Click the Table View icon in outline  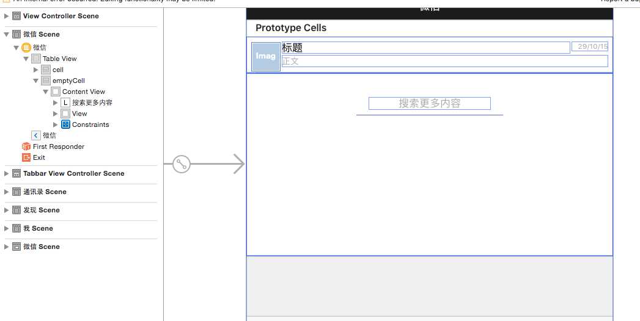(36, 59)
